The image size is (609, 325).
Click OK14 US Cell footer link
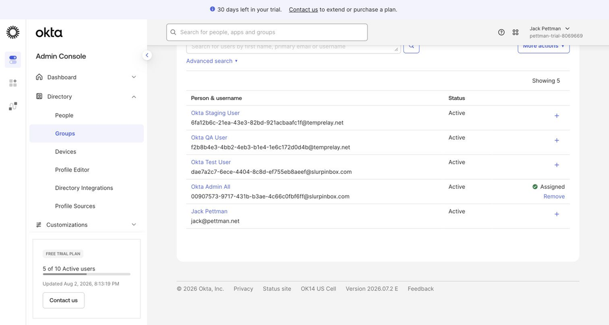[319, 289]
